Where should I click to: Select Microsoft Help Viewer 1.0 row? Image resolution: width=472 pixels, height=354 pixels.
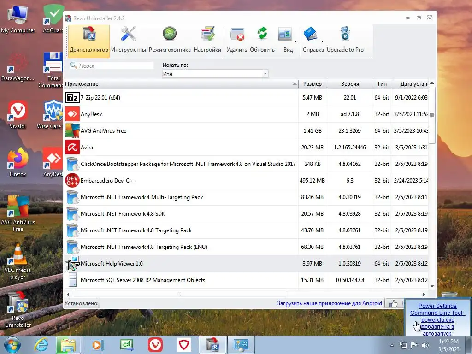(246, 263)
